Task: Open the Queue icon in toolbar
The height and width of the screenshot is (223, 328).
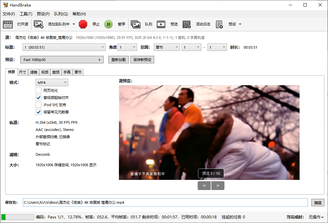Action: click(136, 24)
